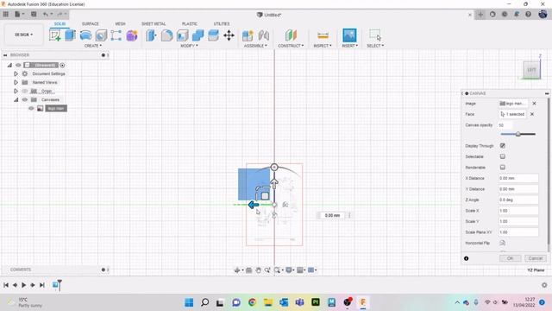The image size is (552, 311).
Task: Click the Measure tool icon
Action: 323,35
